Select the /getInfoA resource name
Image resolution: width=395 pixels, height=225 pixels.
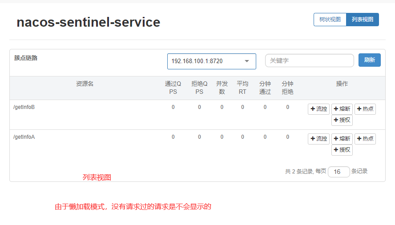tap(24, 137)
